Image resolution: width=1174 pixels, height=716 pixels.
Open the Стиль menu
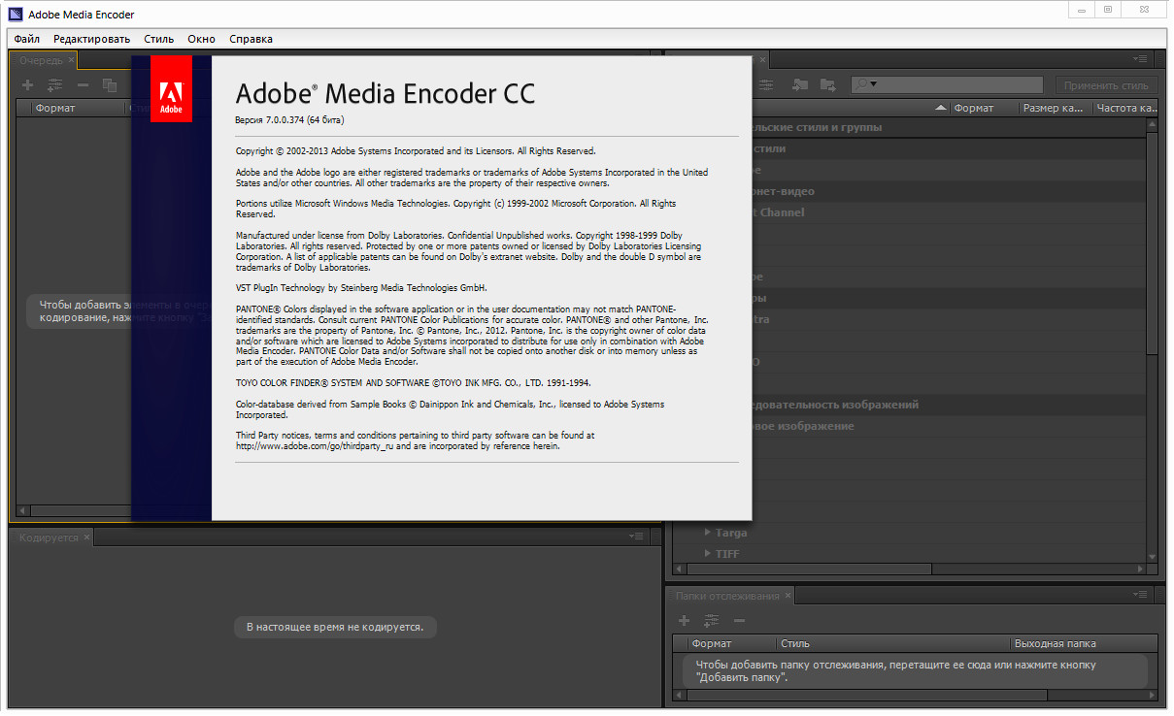pos(159,39)
